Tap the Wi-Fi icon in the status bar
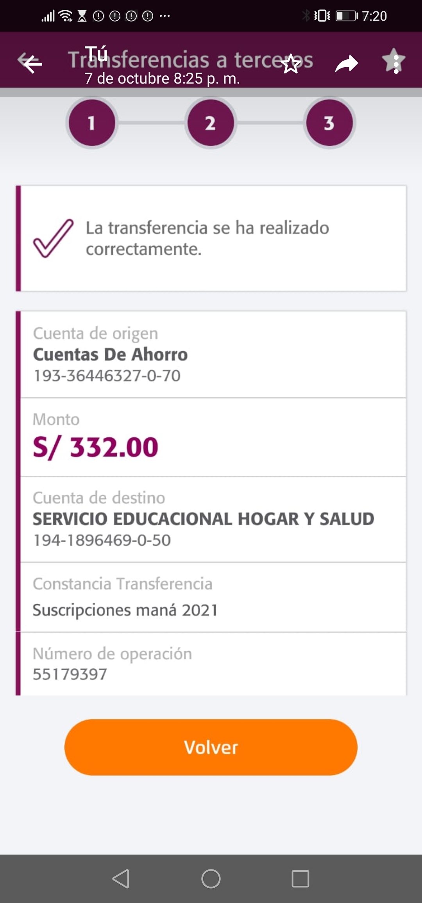This screenshot has height=903, width=422. pos(66,16)
